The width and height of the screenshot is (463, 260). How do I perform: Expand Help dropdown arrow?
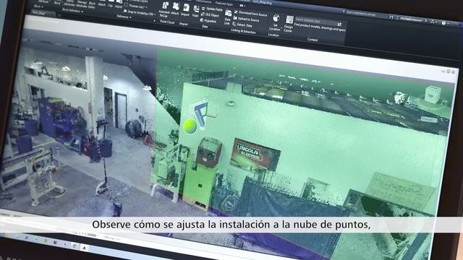click(449, 24)
